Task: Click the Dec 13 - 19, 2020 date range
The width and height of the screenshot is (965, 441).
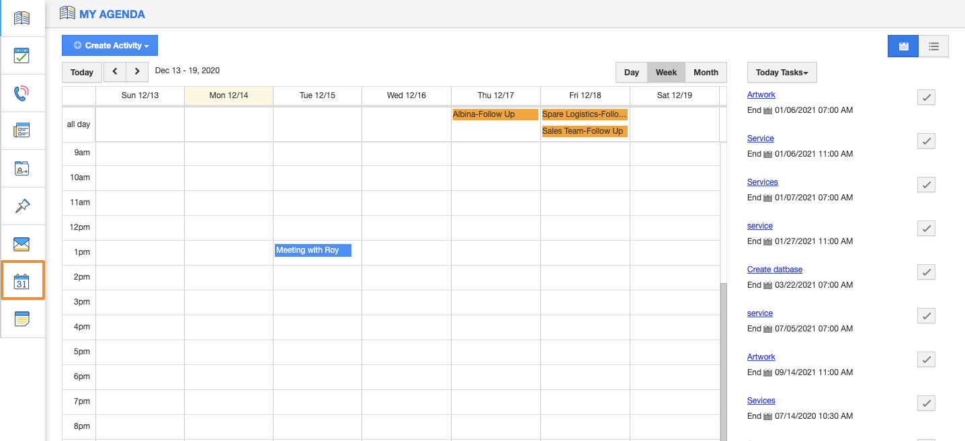Action: [x=187, y=71]
